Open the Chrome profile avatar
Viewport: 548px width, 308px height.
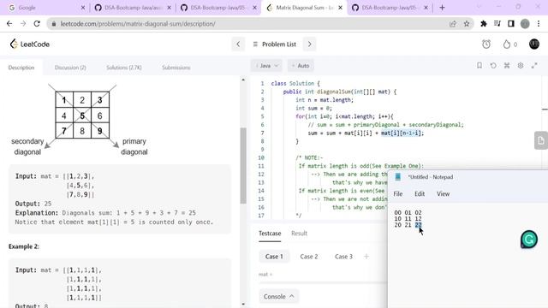click(525, 24)
